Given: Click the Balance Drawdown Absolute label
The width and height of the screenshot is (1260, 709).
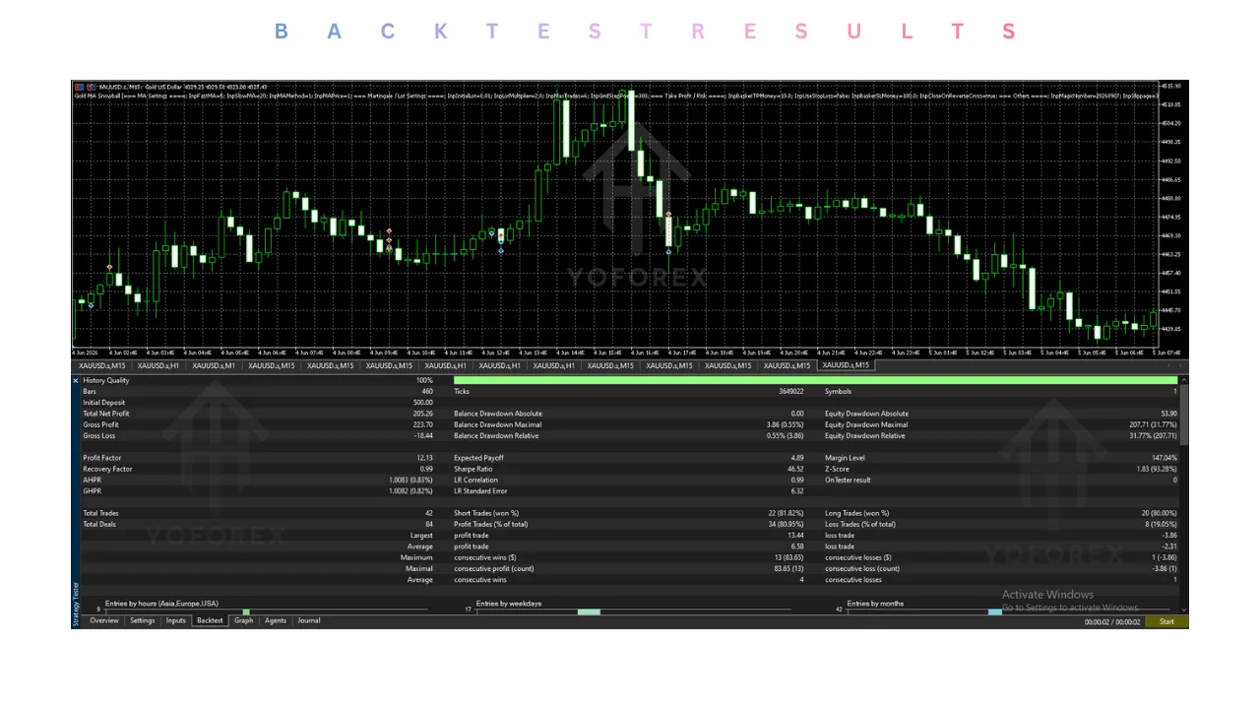Looking at the screenshot, I should (498, 414).
